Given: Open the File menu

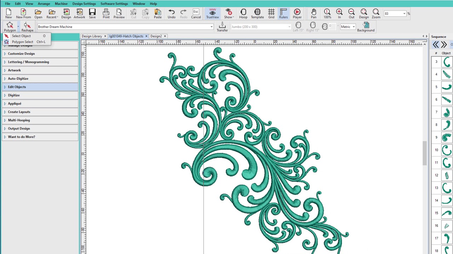Looking at the screenshot, I should (x=7, y=4).
